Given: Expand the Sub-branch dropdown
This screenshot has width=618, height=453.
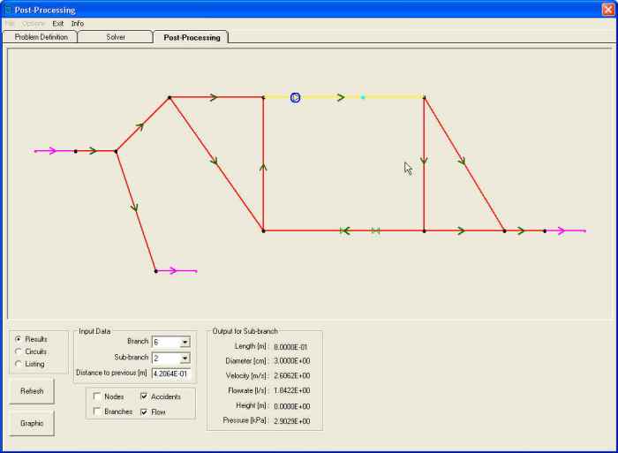Looking at the screenshot, I should point(185,358).
